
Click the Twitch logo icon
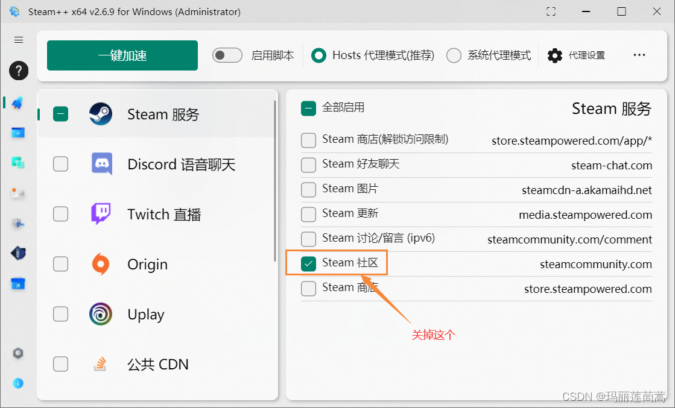[x=101, y=214]
